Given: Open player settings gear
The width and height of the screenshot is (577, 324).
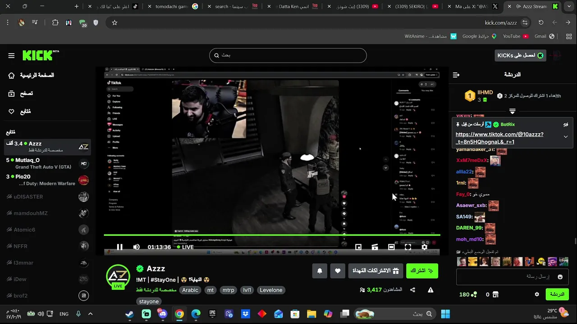Looking at the screenshot, I should click(424, 247).
